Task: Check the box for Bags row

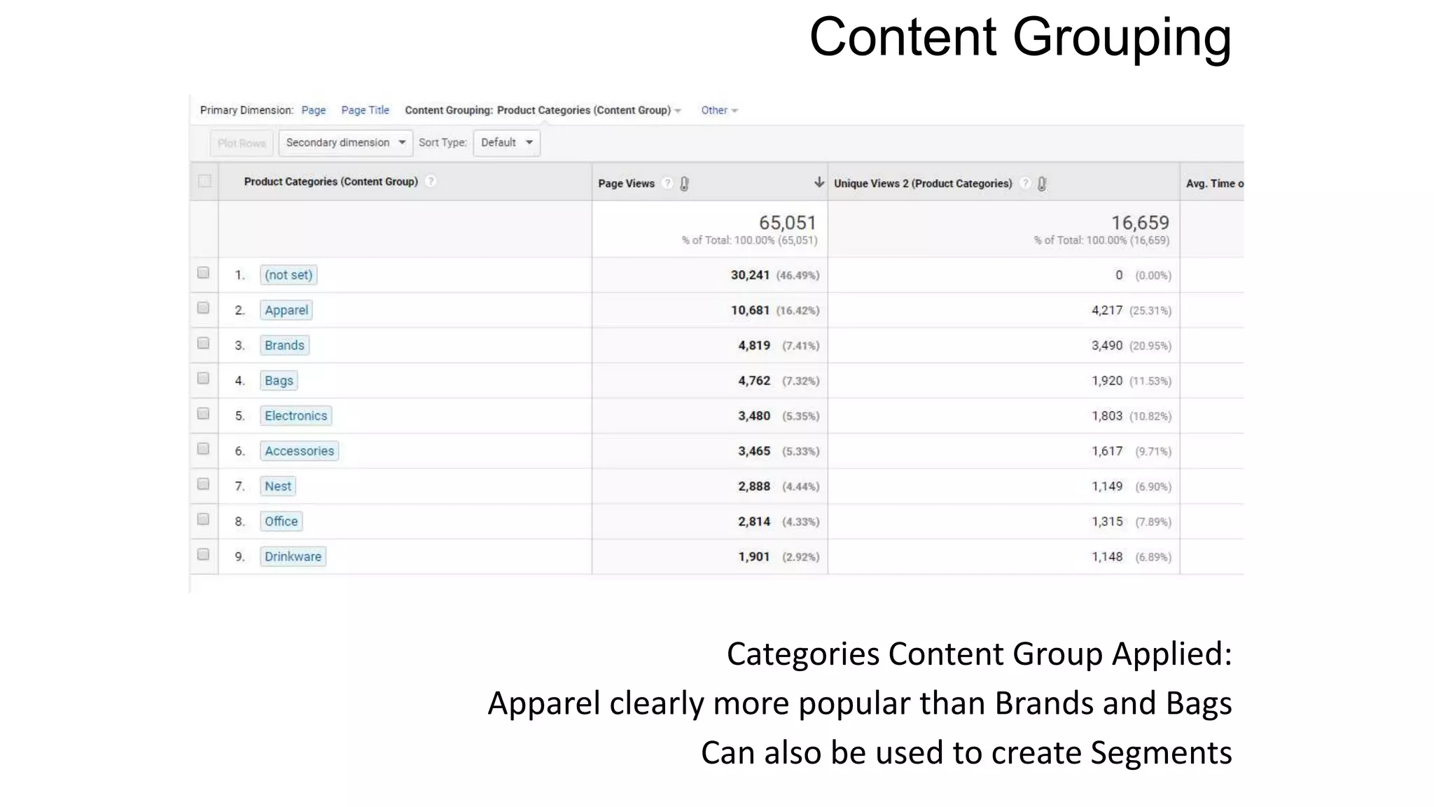Action: point(203,378)
